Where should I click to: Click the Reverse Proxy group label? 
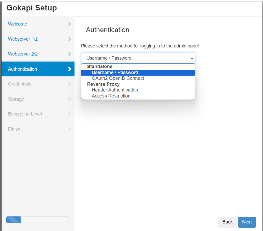click(103, 84)
